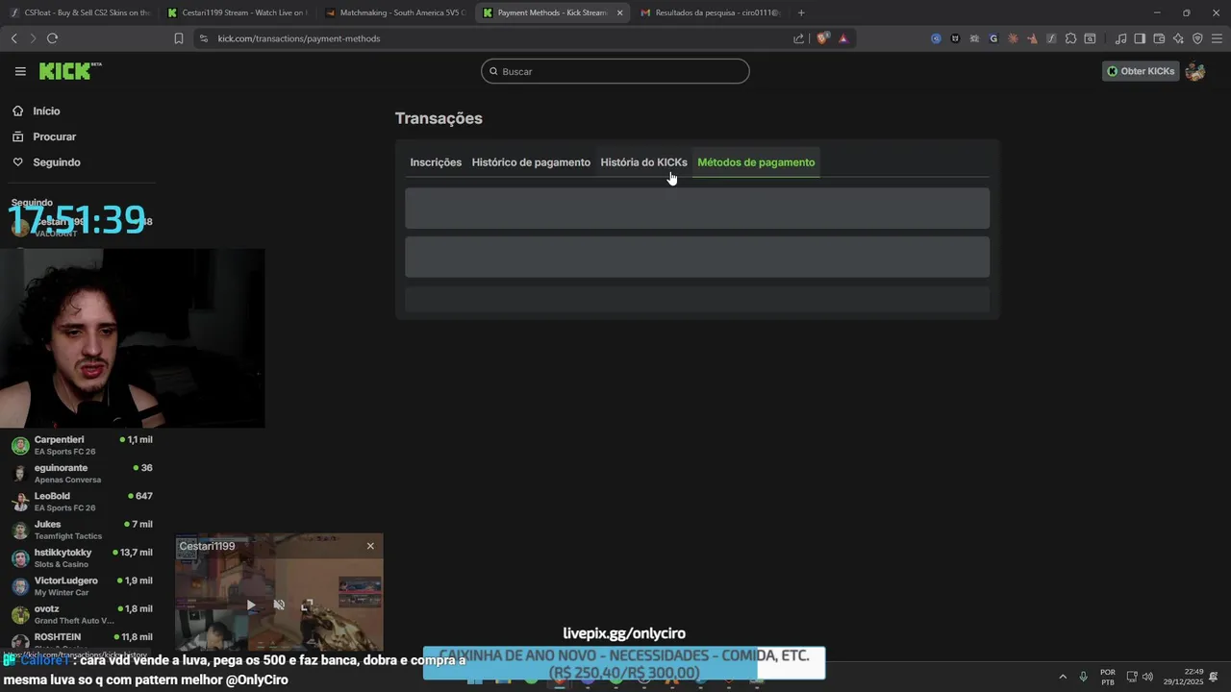Click the Obter KICKs button
The image size is (1231, 692).
1141,71
